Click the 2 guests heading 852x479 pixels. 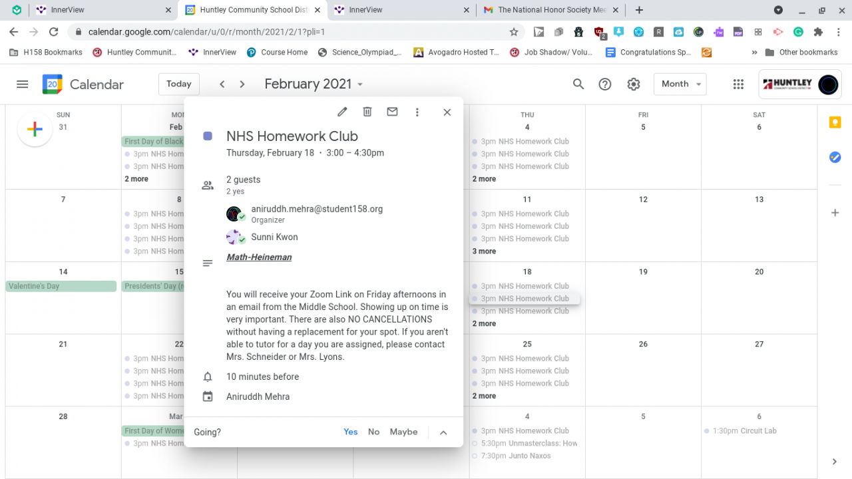244,180
